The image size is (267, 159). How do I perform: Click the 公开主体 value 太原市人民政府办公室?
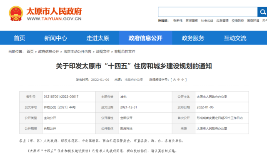tap(212, 97)
